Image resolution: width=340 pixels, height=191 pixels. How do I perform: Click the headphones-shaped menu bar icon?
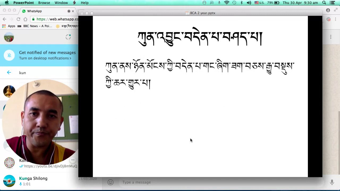pos(212,3)
